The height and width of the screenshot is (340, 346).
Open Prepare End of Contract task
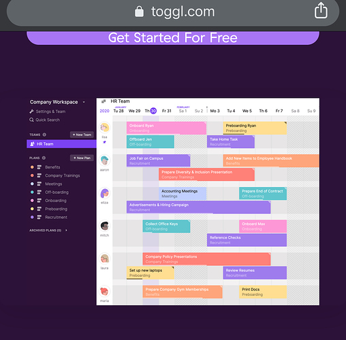point(263,194)
